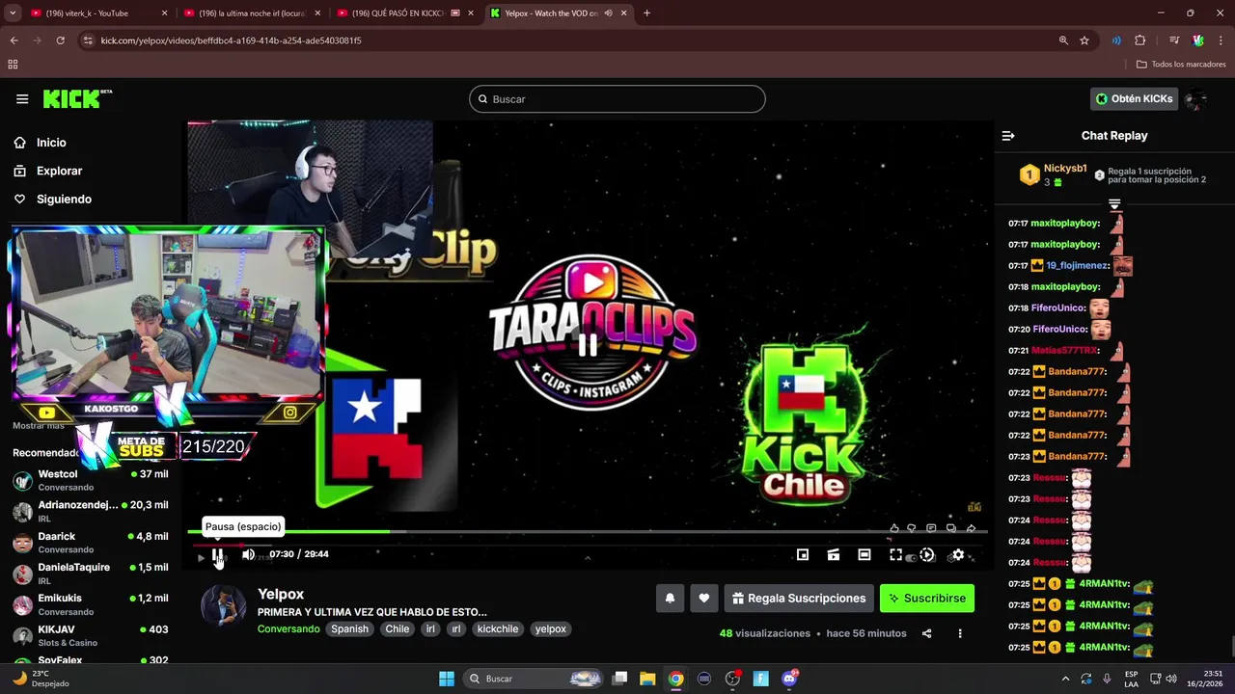Click the Conversando category link
This screenshot has width=1235, height=694.
tap(288, 628)
